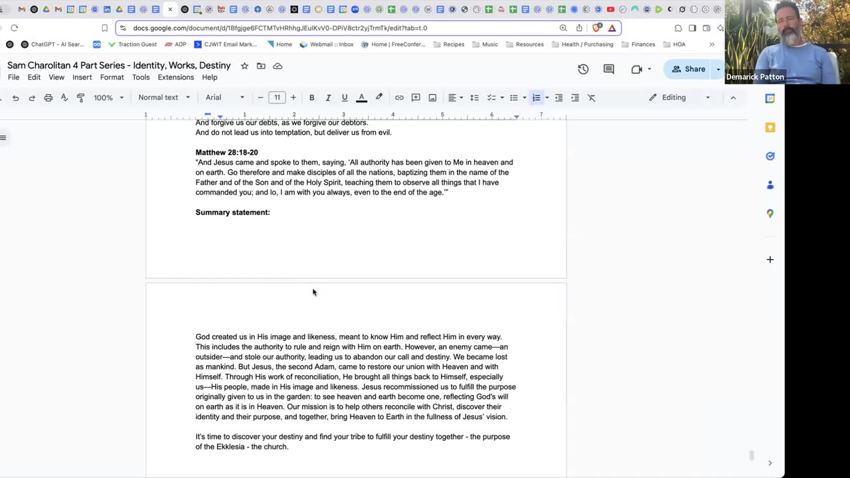
Task: Open the Format menu
Action: tap(112, 78)
